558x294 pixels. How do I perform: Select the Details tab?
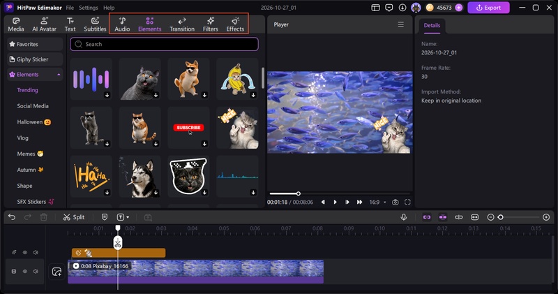pyautogui.click(x=432, y=25)
